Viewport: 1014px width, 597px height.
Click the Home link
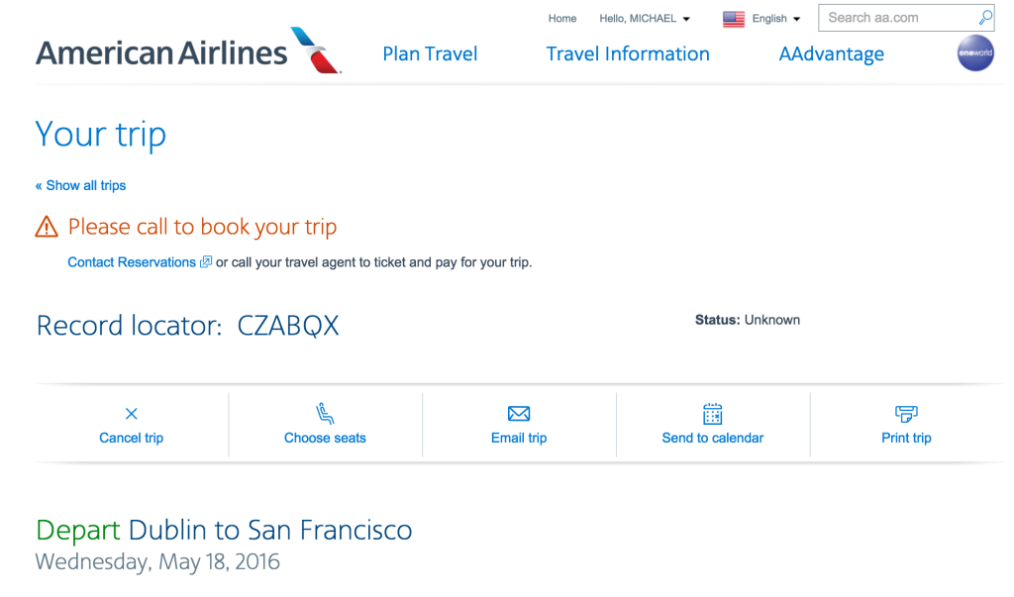point(562,18)
